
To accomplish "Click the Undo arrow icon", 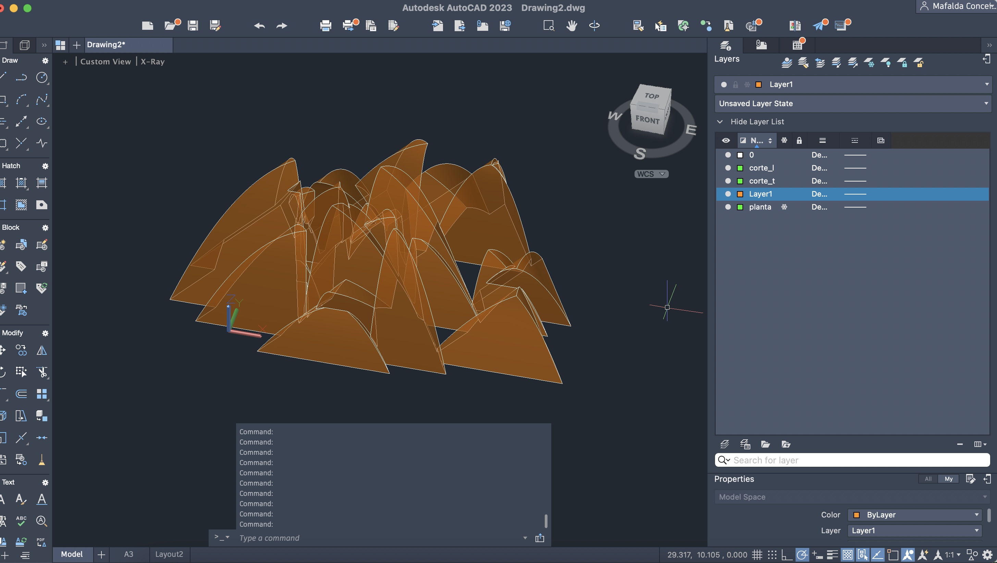I will (x=259, y=26).
